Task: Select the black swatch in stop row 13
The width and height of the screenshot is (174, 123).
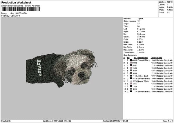Action: tap(131, 91)
